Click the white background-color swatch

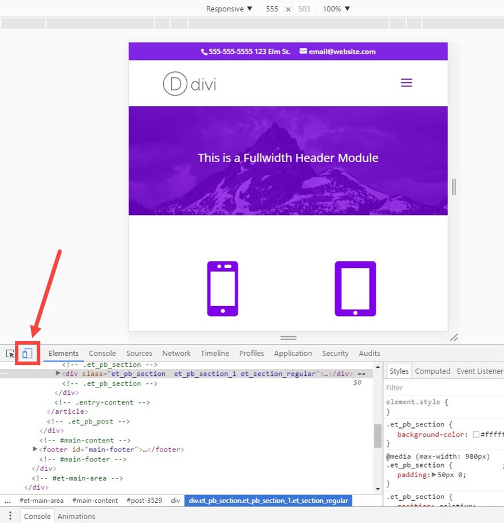pos(476,434)
